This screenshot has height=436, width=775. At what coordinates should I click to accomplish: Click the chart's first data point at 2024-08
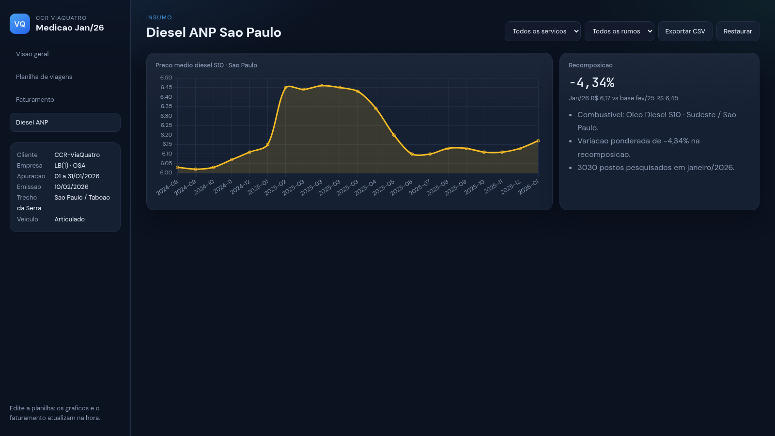click(177, 167)
